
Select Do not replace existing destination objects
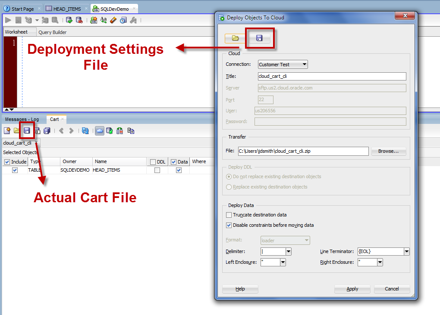point(229,177)
